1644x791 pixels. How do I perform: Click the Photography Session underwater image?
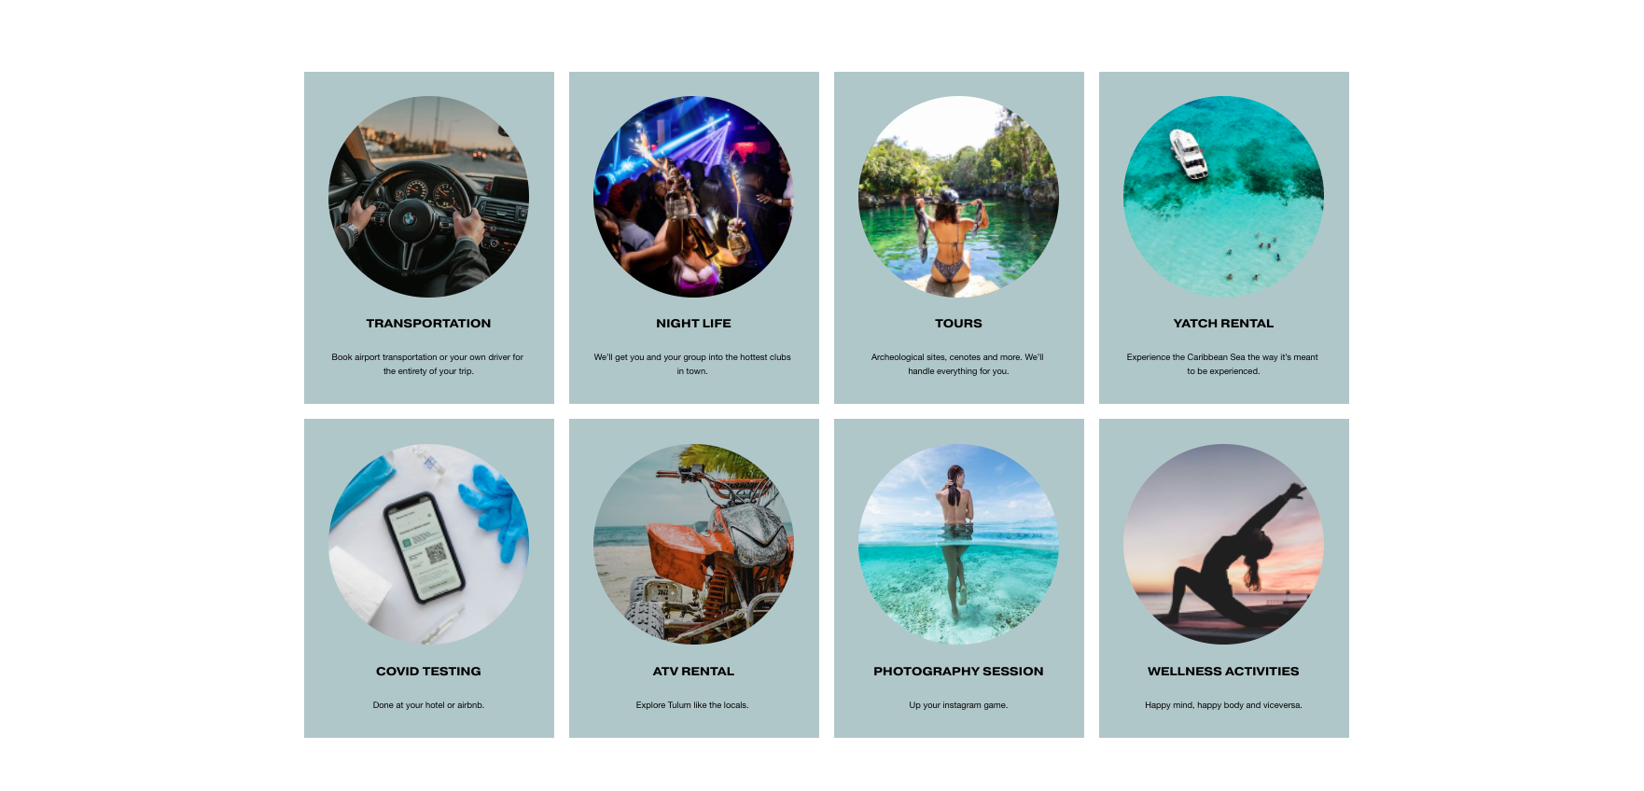coord(958,544)
